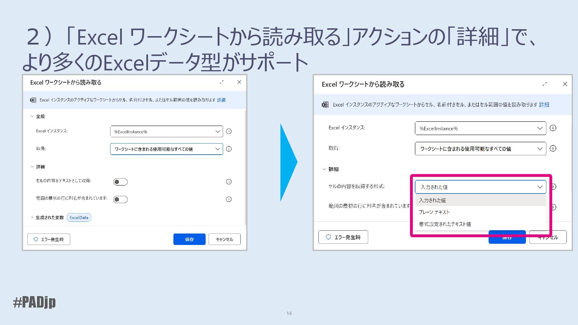
Task: Click 保存 button in left dialog
Action: [x=189, y=239]
